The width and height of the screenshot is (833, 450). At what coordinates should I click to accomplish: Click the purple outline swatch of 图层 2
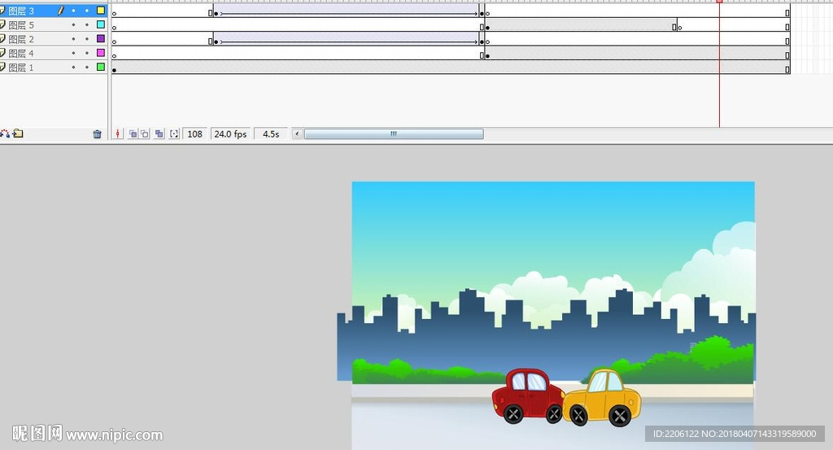pos(101,39)
